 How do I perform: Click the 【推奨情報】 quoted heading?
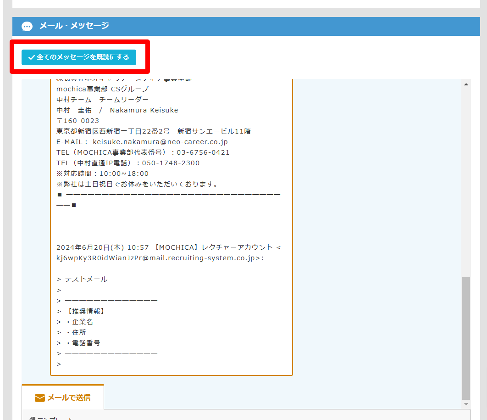85,311
